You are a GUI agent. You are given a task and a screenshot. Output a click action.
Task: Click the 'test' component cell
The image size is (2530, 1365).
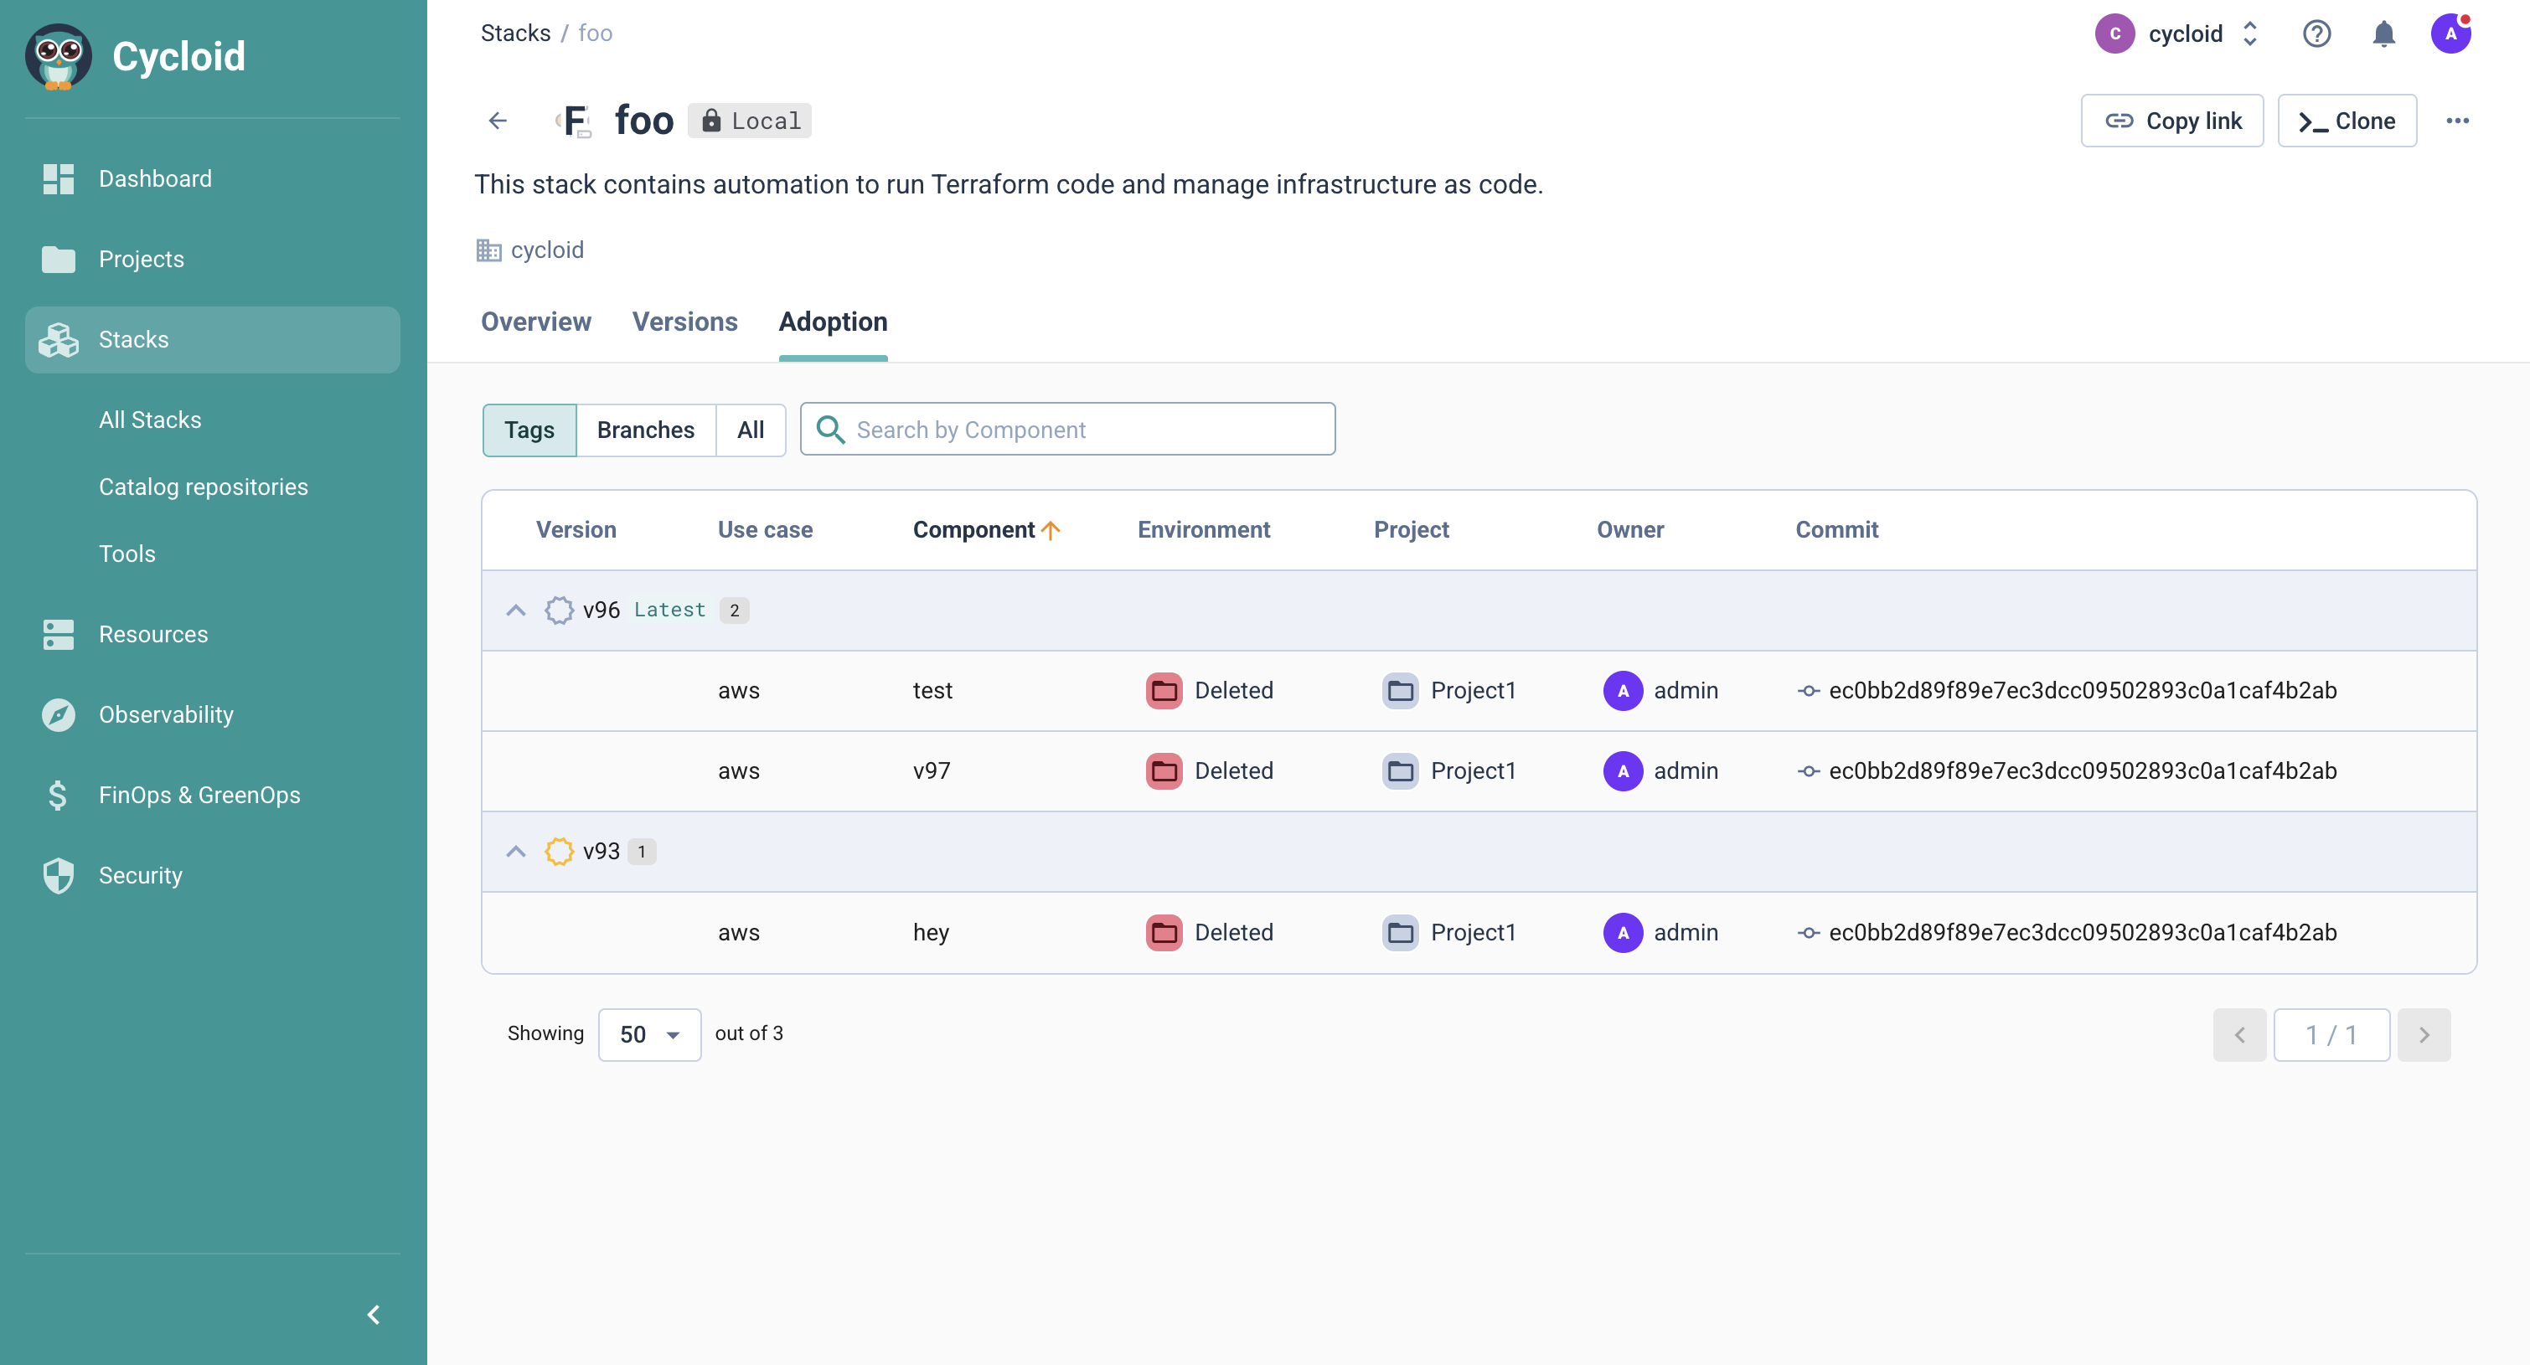tap(932, 690)
